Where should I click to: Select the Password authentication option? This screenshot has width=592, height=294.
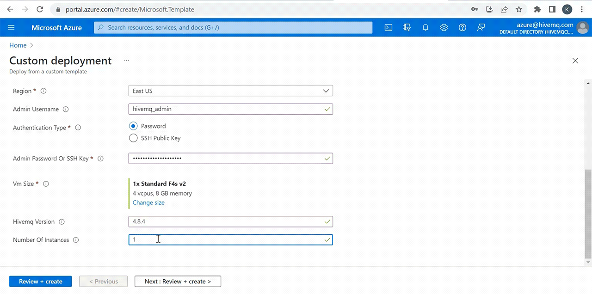[133, 126]
